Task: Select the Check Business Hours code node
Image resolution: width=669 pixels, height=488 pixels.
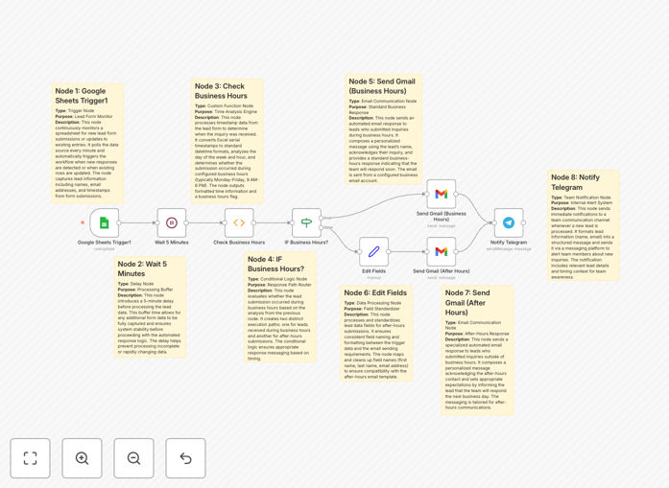Action: [x=239, y=222]
